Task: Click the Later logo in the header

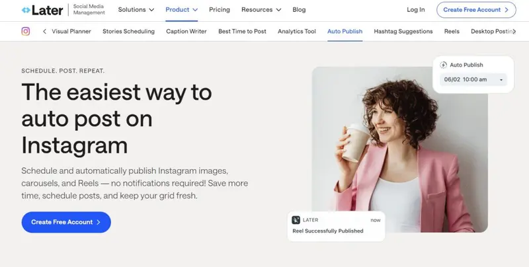Action: click(x=44, y=10)
